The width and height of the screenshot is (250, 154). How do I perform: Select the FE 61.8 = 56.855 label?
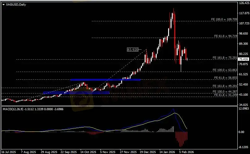tap(226, 78)
